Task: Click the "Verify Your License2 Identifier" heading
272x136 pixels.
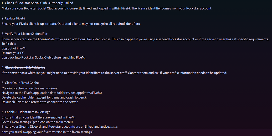Action: coord(26,34)
